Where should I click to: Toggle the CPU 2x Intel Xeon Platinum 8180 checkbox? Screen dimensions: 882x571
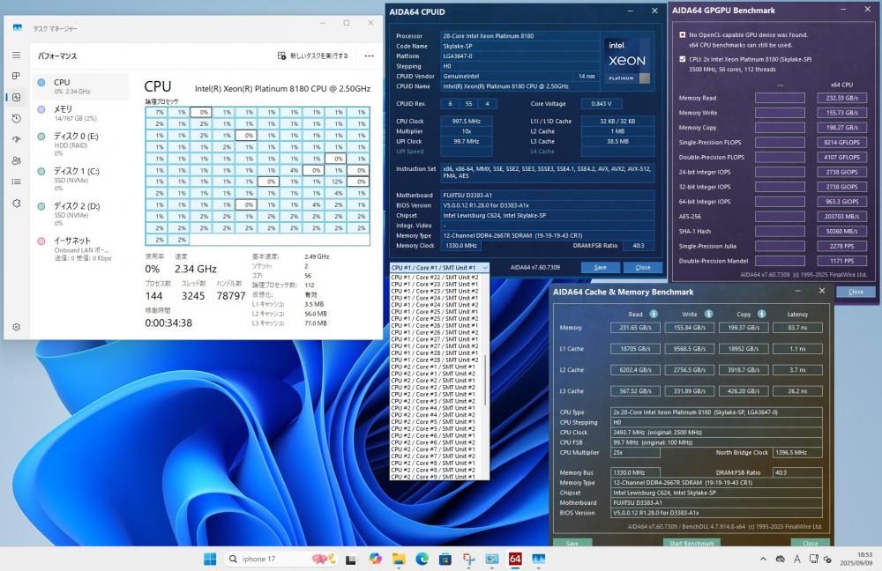pyautogui.click(x=683, y=59)
